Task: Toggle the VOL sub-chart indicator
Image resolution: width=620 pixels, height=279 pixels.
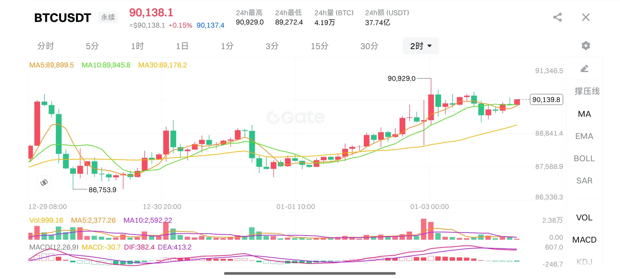Action: [584, 218]
